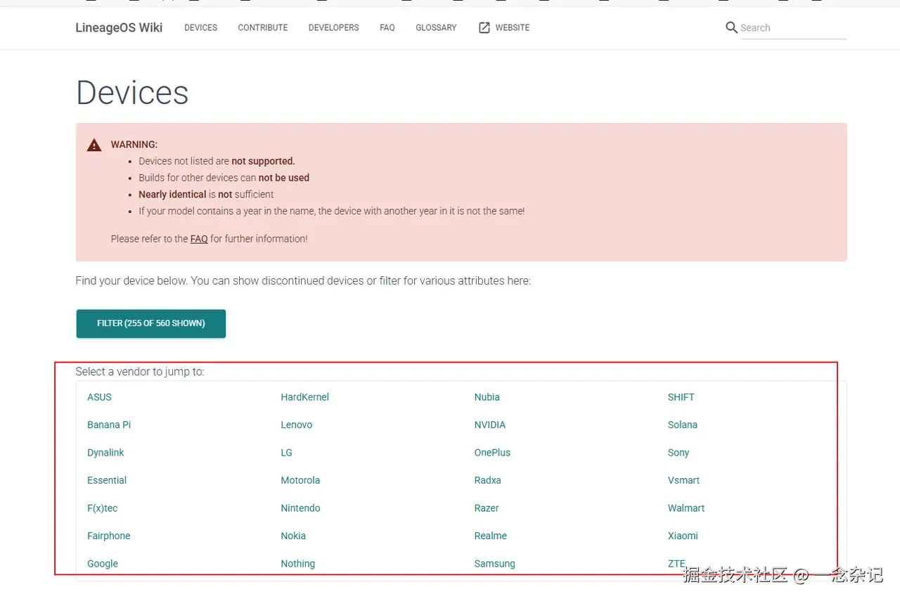900x601 pixels.
Task: Jump to the HardKernel vendor
Action: (304, 397)
